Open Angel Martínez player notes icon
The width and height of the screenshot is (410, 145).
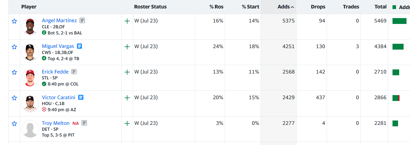point(83,20)
